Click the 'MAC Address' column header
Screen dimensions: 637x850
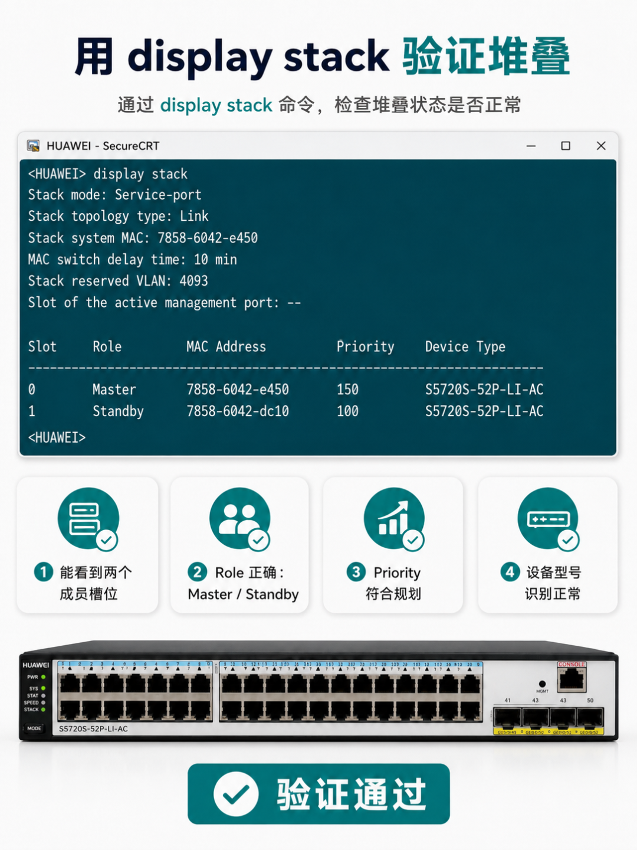(226, 346)
